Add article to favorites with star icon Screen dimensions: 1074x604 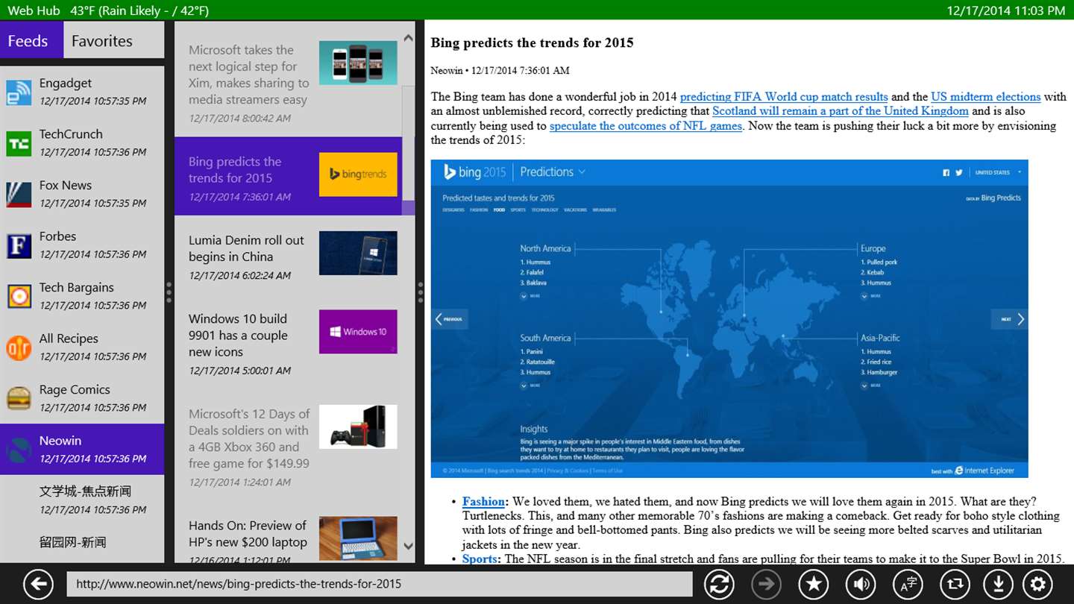point(814,584)
